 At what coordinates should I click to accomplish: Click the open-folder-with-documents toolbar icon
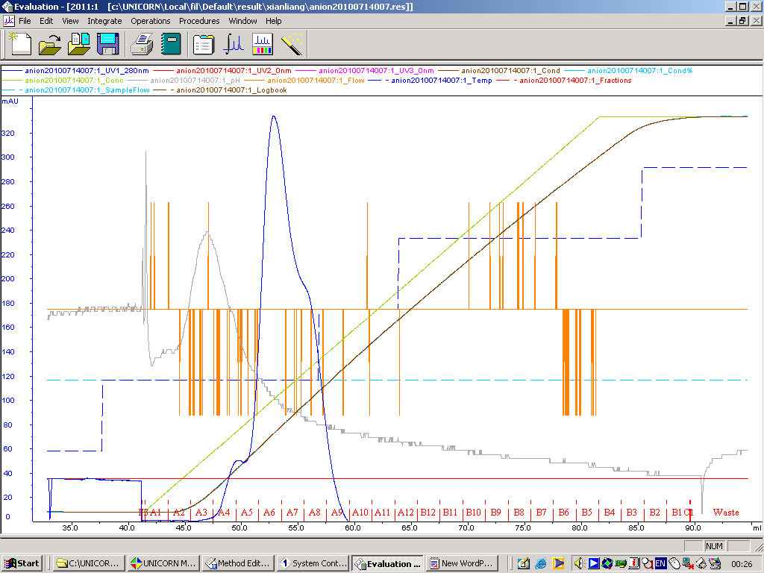(x=78, y=44)
